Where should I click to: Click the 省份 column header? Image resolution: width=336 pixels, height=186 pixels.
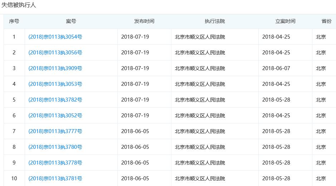tap(326, 21)
